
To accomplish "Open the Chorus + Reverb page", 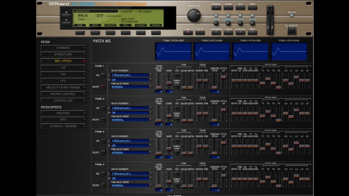I will tap(63, 126).
